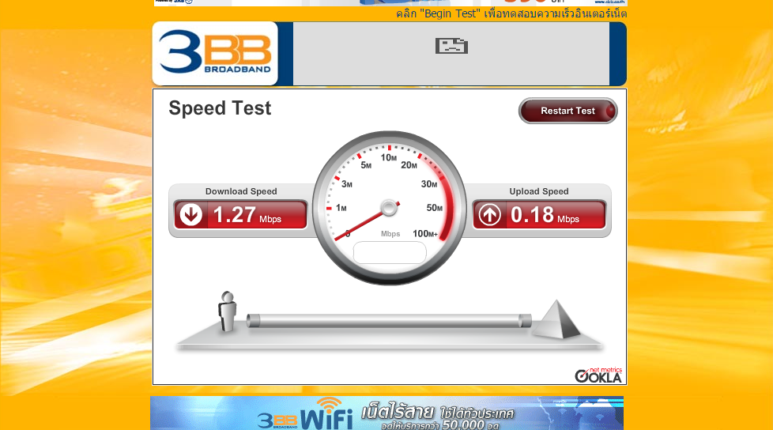Image resolution: width=773 pixels, height=430 pixels.
Task: Click the 3BB Broadband logo
Action: [x=216, y=53]
